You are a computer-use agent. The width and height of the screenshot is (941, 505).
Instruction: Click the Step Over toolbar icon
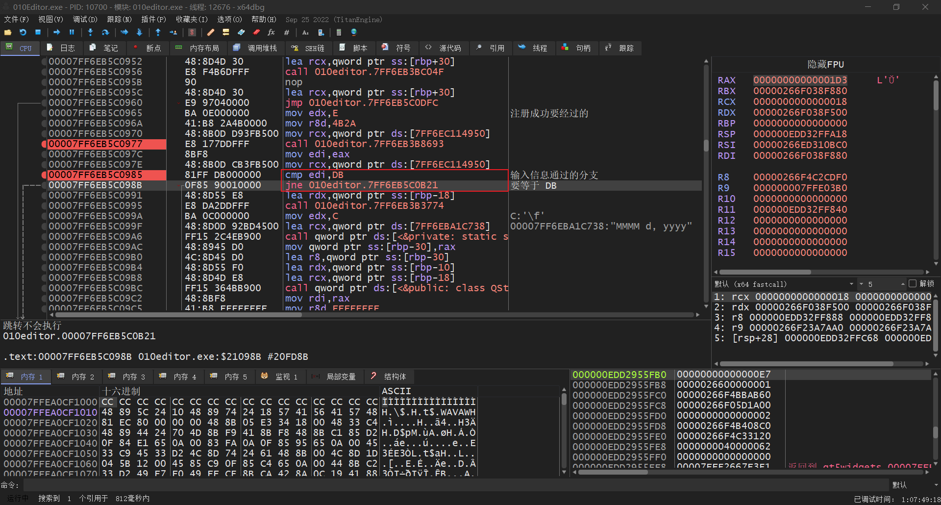point(105,32)
